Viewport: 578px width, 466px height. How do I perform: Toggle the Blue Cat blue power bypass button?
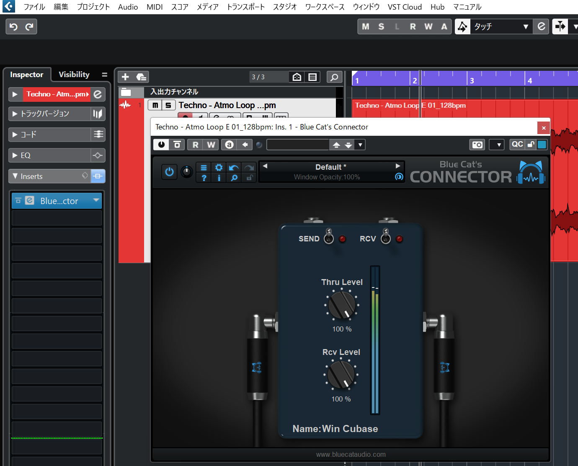pyautogui.click(x=169, y=172)
